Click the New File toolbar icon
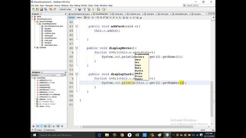 coord(33,9)
